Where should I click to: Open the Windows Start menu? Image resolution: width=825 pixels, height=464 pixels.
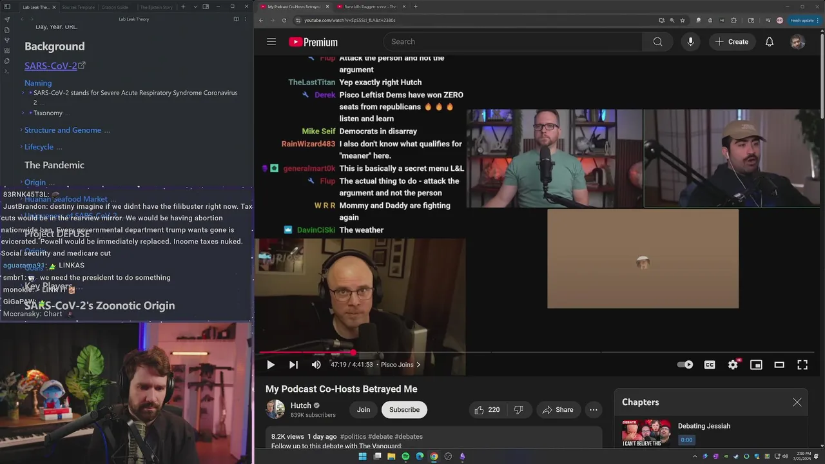coord(362,456)
